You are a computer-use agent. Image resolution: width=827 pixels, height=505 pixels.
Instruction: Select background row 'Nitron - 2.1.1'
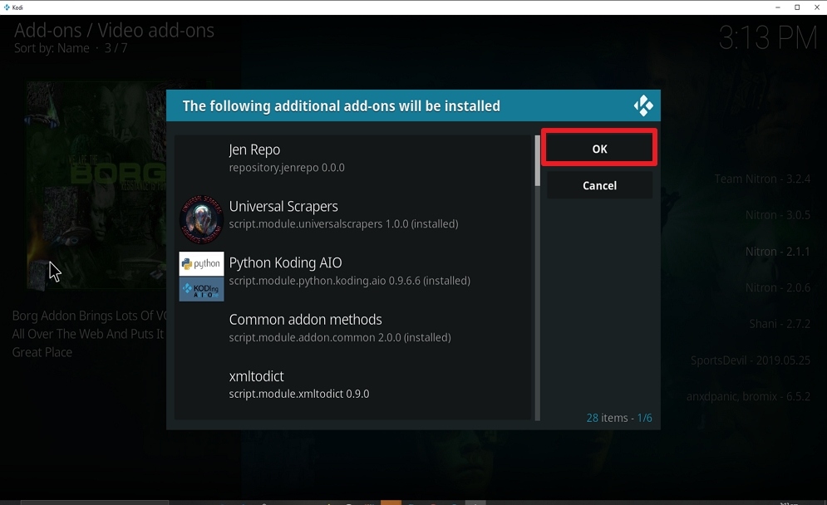coord(777,252)
